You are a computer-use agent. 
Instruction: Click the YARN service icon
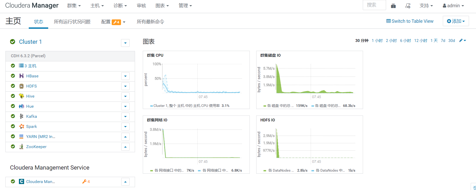click(x=22, y=136)
